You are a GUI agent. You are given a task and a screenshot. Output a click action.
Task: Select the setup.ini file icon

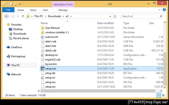pyautogui.click(x=43, y=78)
